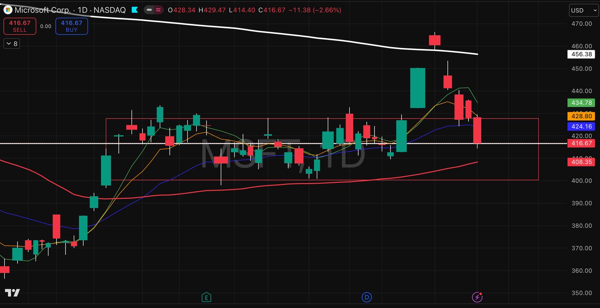Click the green 434.78 price label
The width and height of the screenshot is (600, 308).
point(582,103)
